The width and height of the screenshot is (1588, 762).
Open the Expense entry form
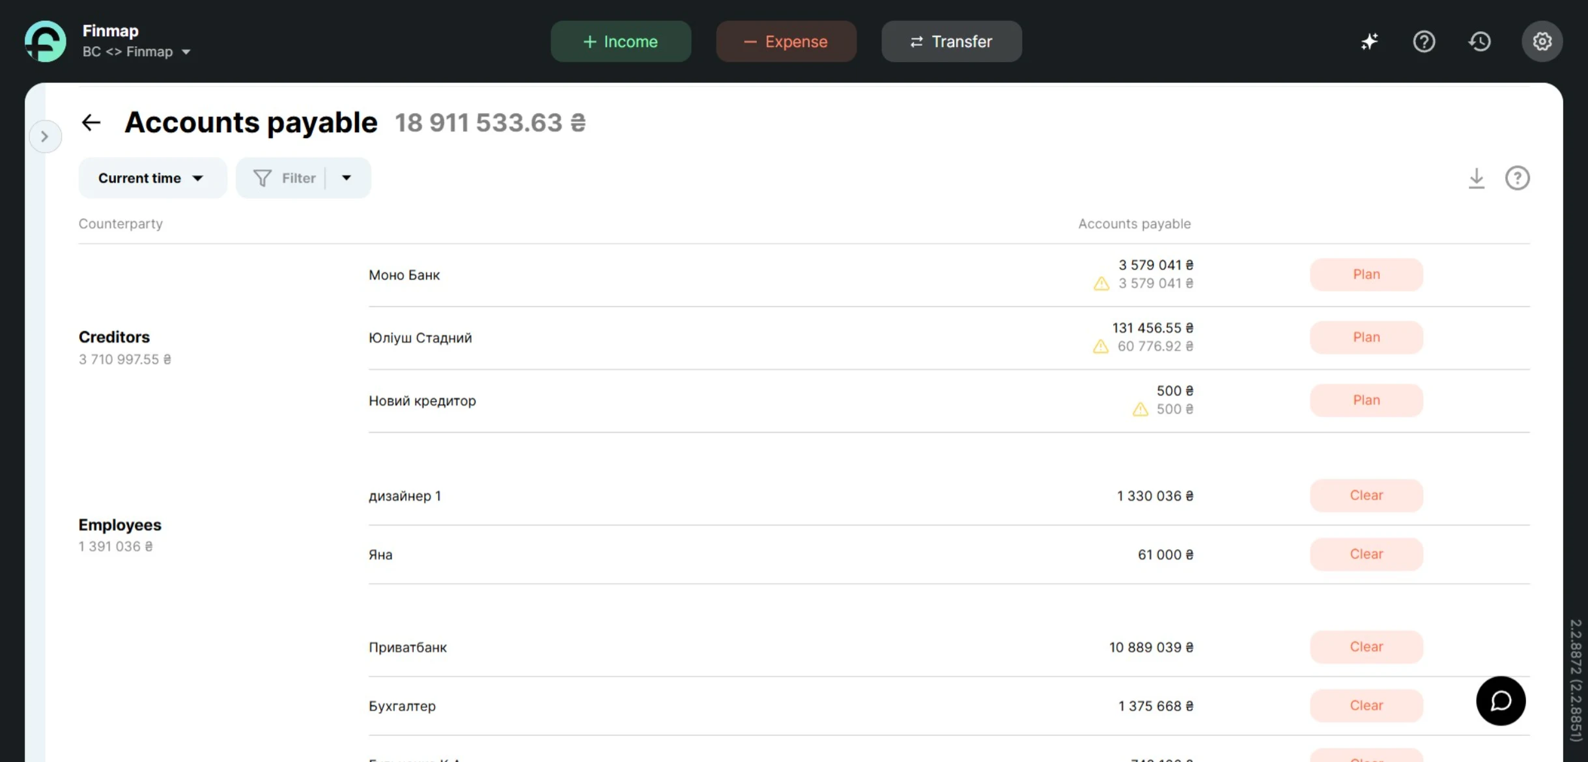pos(786,41)
